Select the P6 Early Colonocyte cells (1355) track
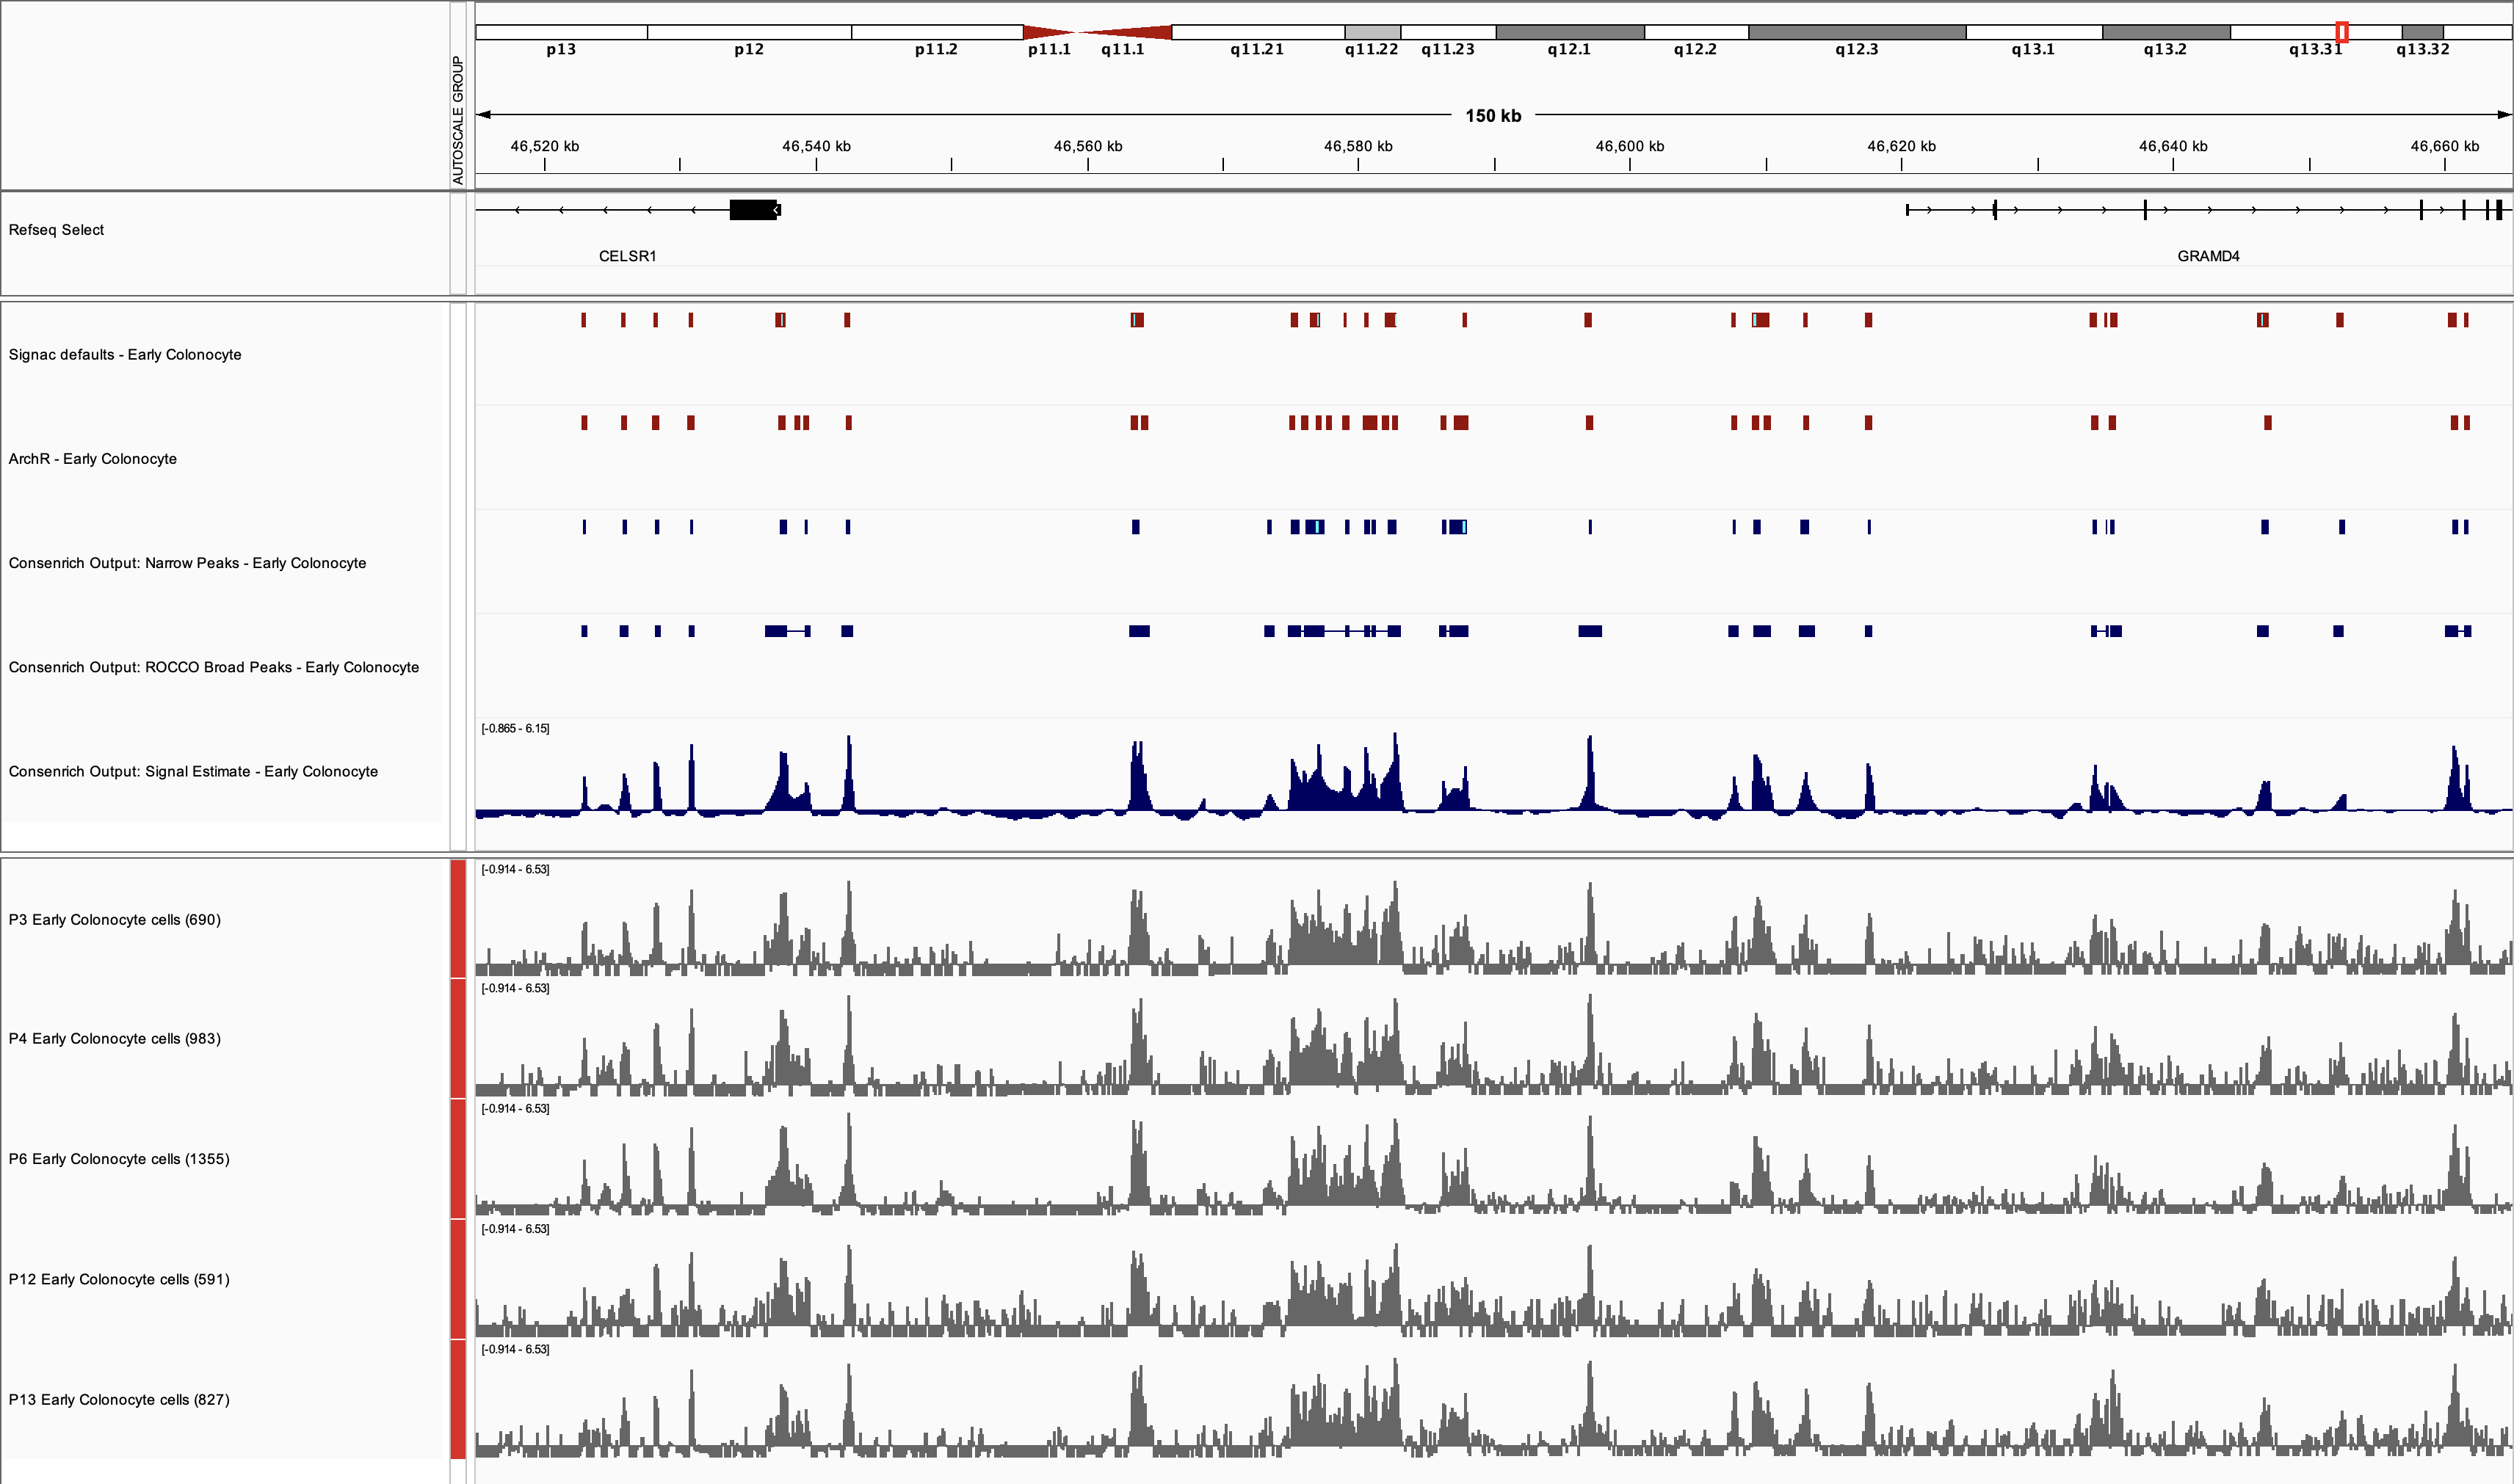 (x=119, y=1159)
